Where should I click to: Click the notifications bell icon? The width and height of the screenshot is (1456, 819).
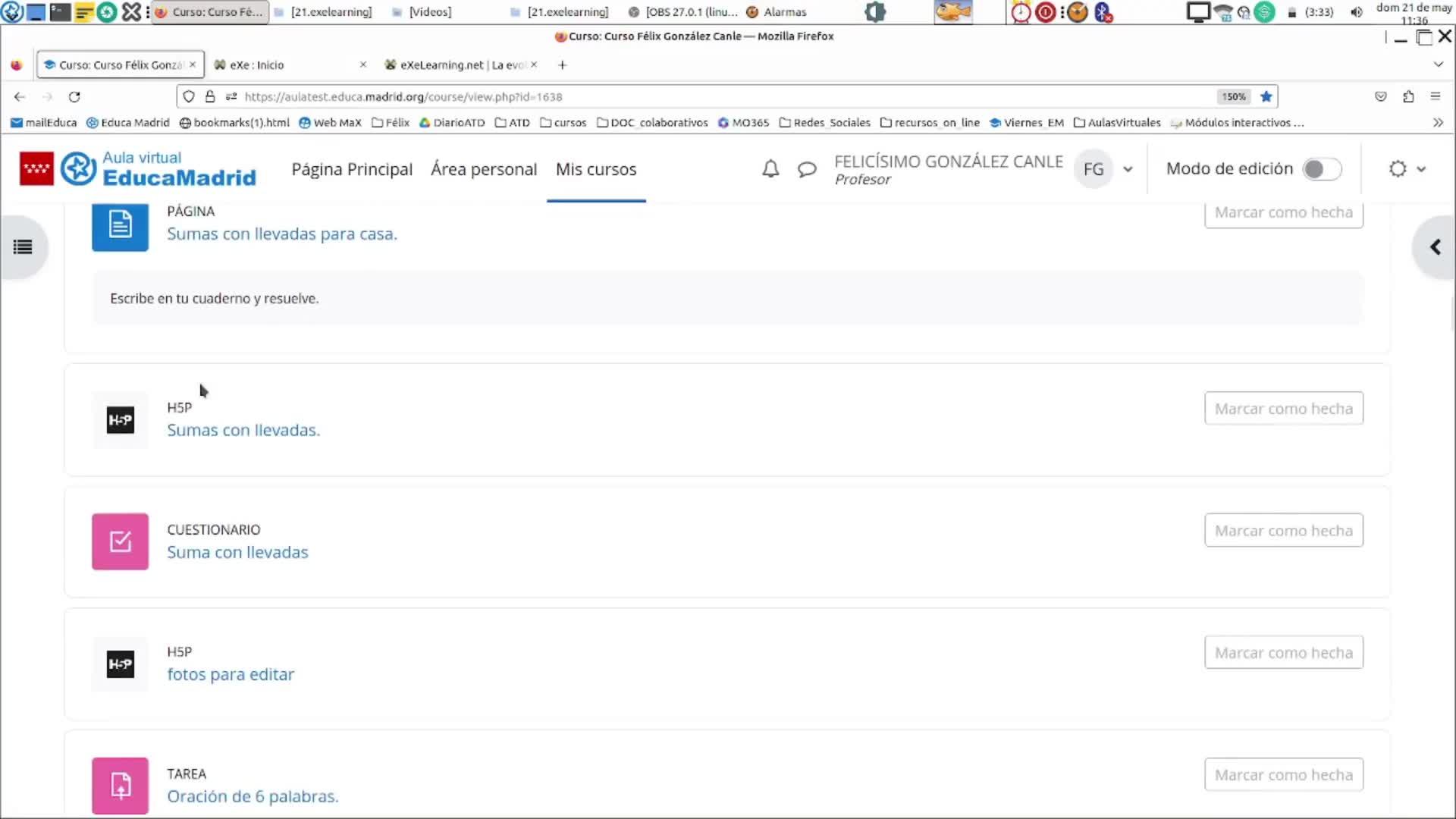(x=770, y=169)
